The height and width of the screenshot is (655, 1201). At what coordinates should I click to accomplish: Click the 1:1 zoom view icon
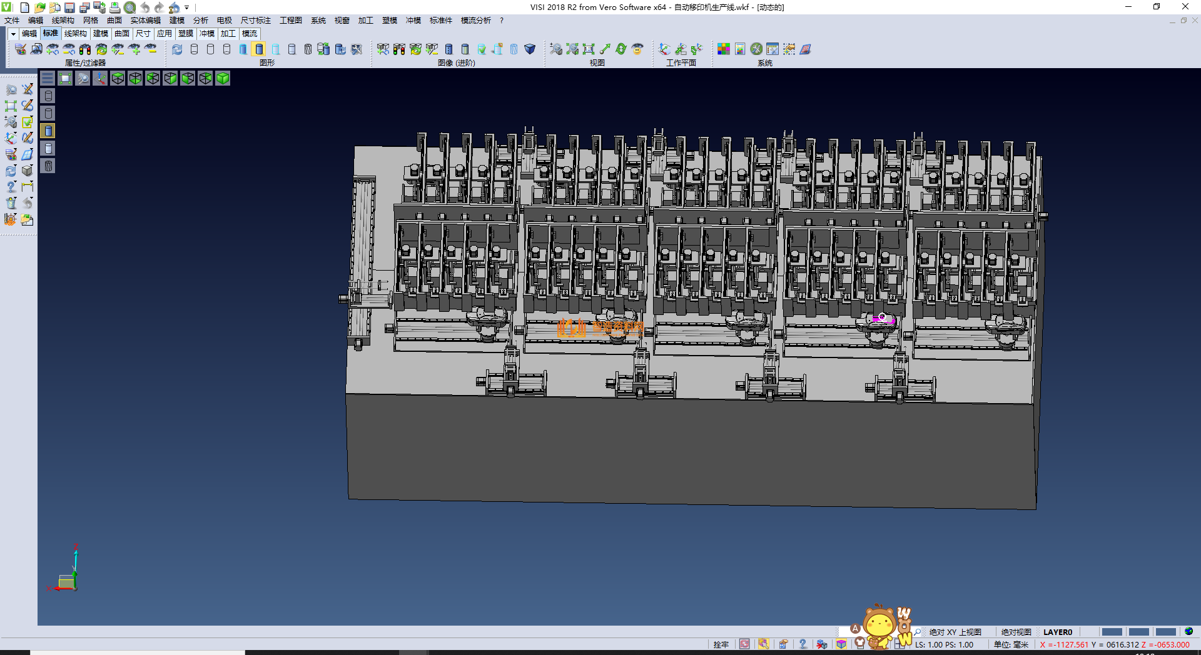pos(589,49)
